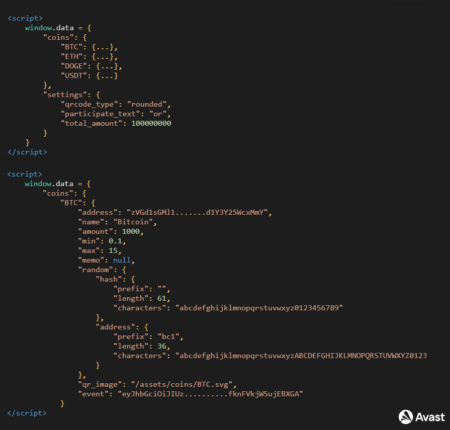Screen dimensions: 450x430
Task: Click the "min": 0.1 line
Action: tap(102, 241)
